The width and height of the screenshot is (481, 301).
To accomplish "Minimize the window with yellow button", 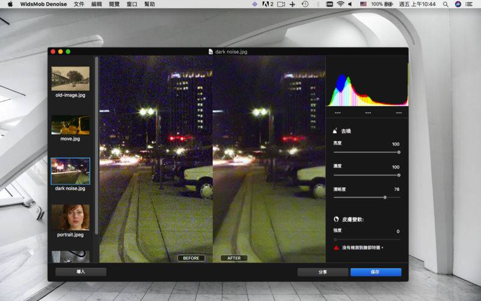I will (61, 52).
